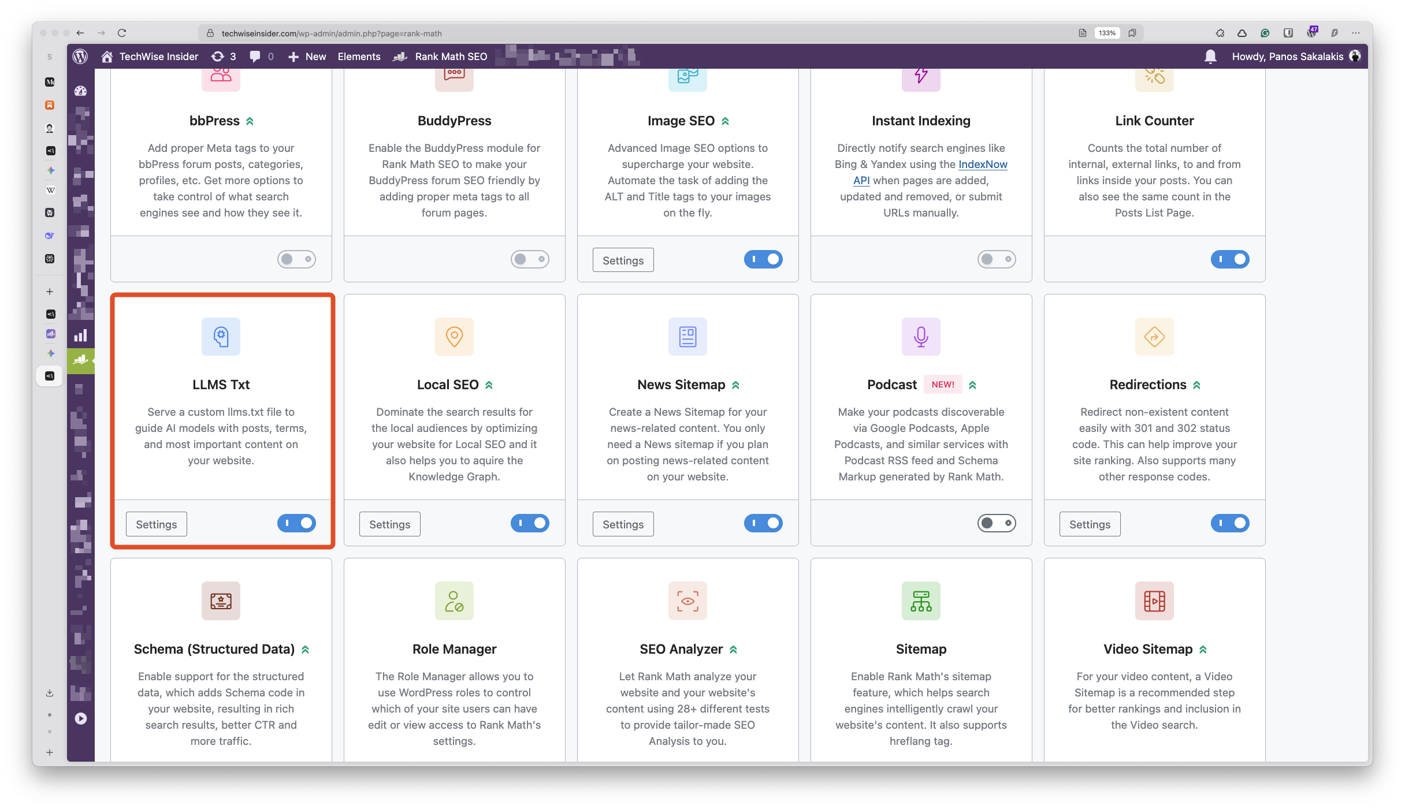Screen dimensions: 1405x809
Task: Click the browser address bar URL
Action: pos(331,33)
